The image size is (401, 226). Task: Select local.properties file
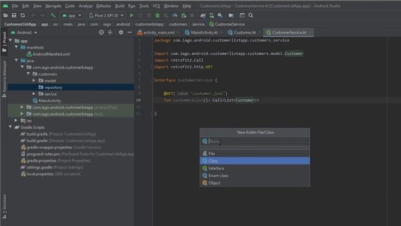tap(51, 174)
